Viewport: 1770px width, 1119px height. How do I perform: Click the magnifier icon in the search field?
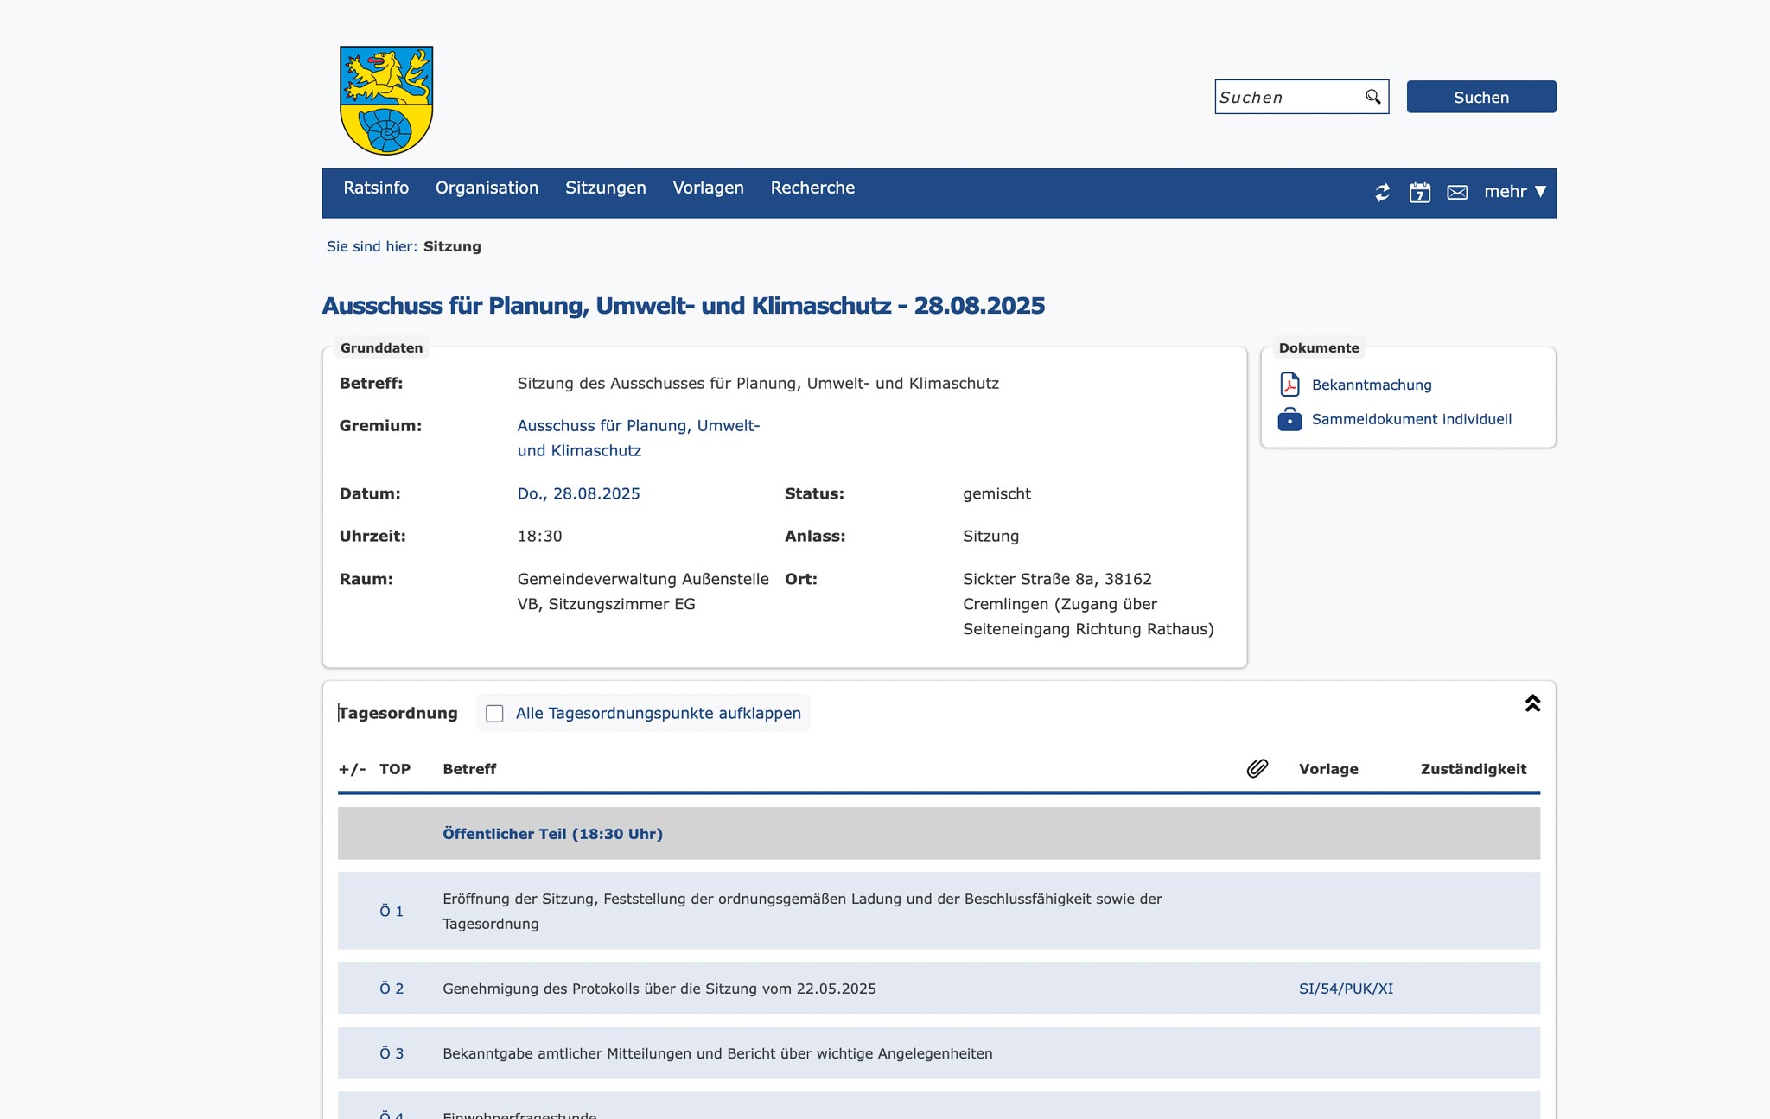tap(1372, 97)
